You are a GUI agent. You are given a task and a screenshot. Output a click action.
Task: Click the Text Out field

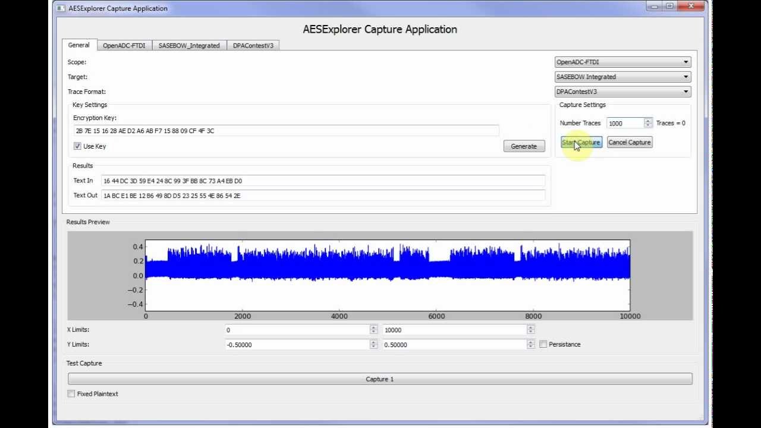[x=323, y=196]
